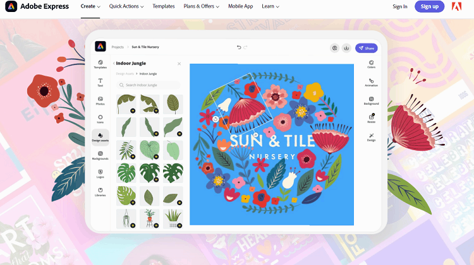Select the Text tool in sidebar

pyautogui.click(x=100, y=83)
